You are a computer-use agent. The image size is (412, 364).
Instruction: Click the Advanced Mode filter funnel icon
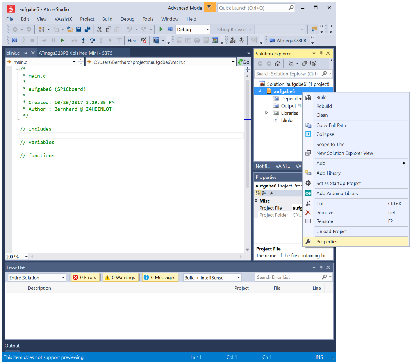coord(210,8)
